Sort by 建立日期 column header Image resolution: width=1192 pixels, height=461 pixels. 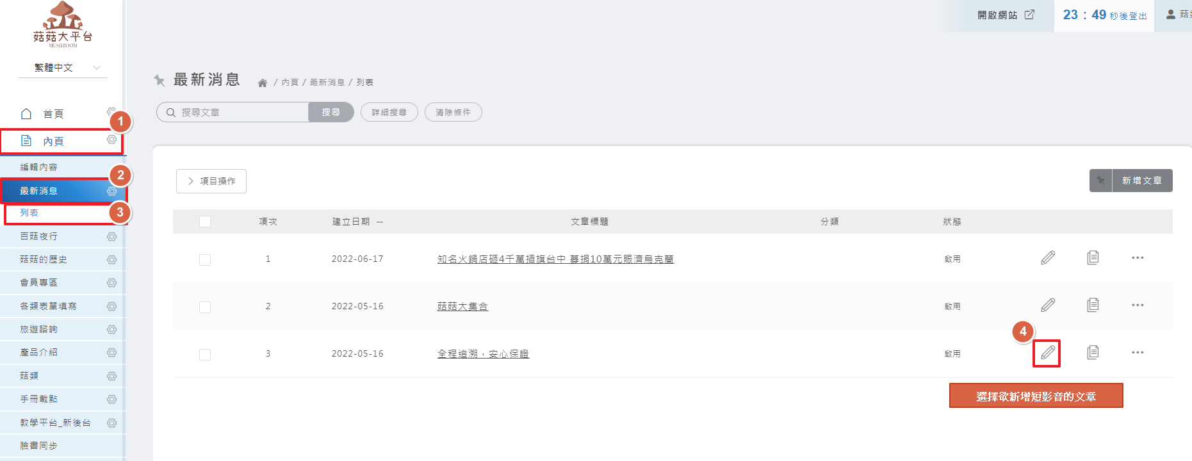click(x=351, y=222)
